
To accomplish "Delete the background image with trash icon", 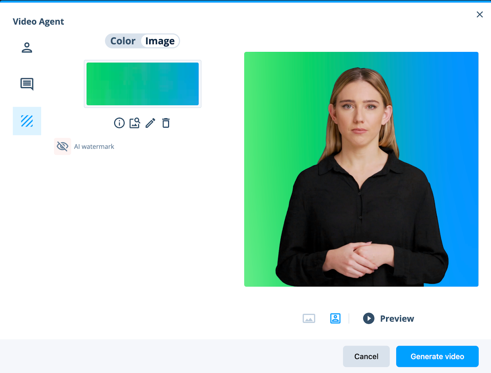I will 166,123.
